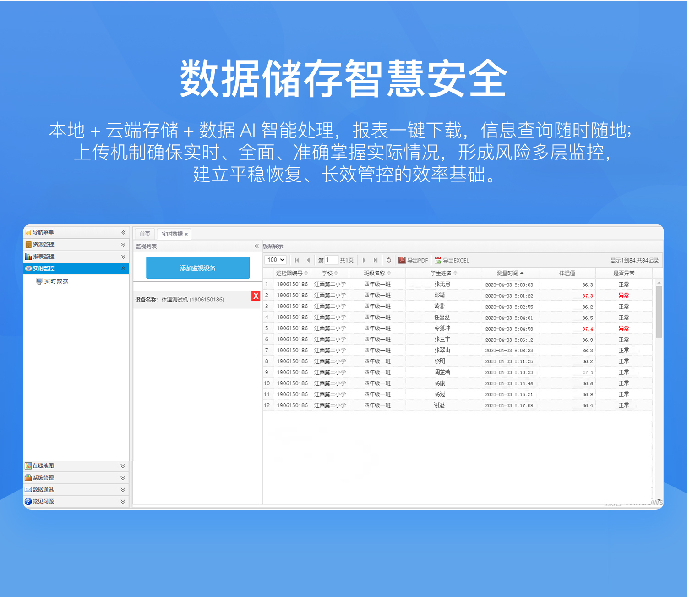687x597 pixels.
Task: Expand the 在线地图 menu section
Action: click(123, 466)
